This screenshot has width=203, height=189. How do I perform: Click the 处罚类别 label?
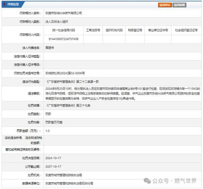click(34, 114)
